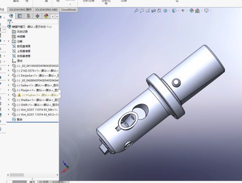Viewport: 242px width, 183px height.
Task: Click Section View icon
Action: pos(154,11)
